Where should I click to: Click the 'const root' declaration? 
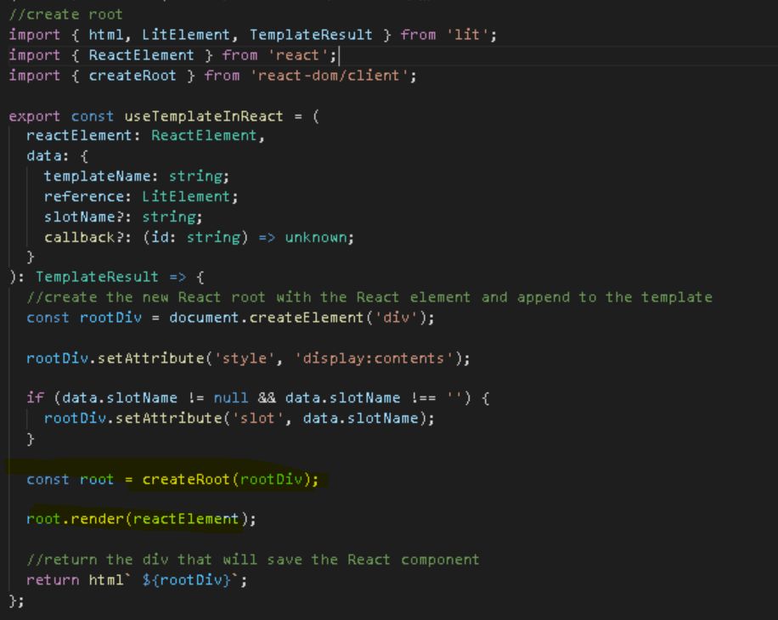click(70, 479)
